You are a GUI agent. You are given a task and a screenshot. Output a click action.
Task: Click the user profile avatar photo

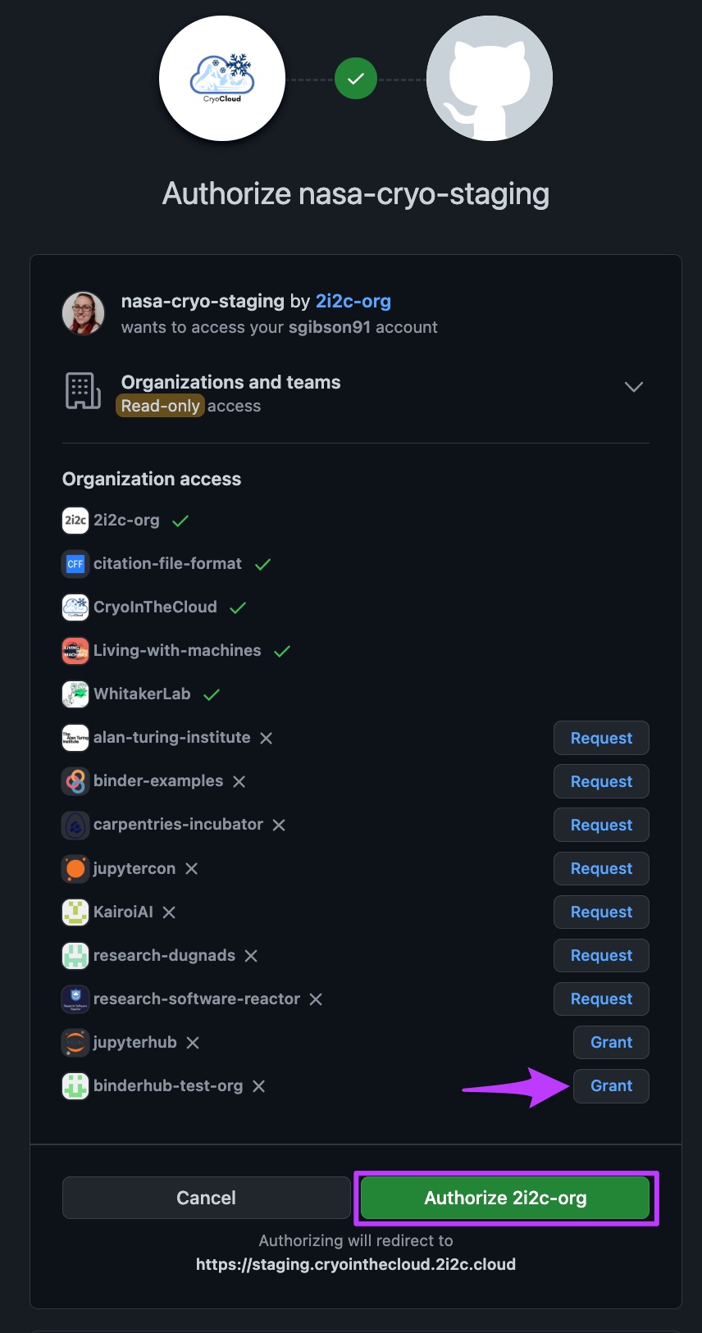pos(84,313)
